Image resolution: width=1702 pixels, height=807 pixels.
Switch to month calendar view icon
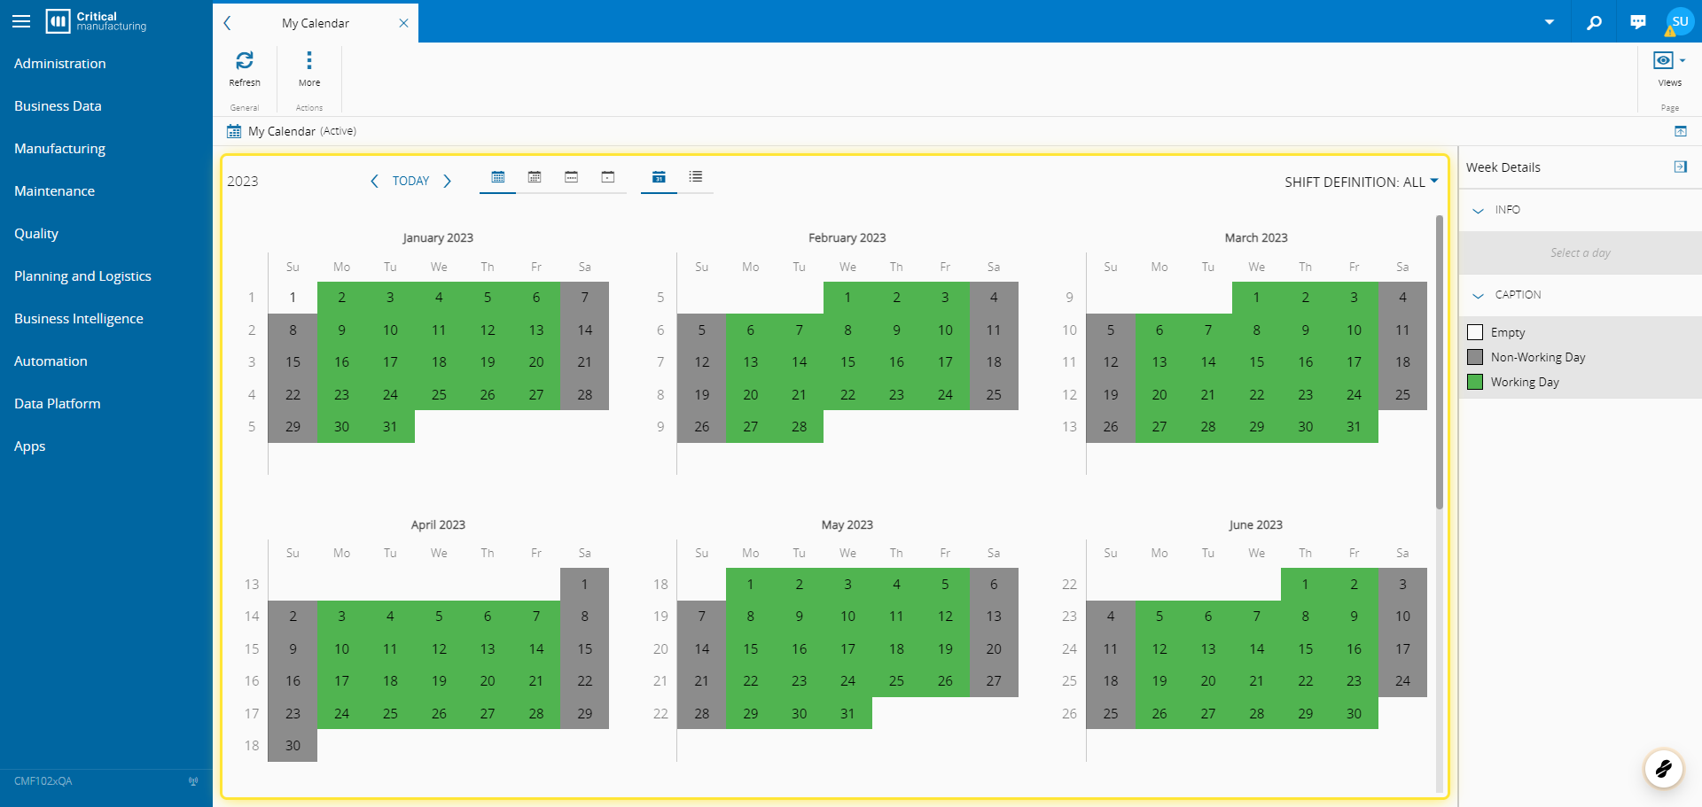click(x=535, y=177)
